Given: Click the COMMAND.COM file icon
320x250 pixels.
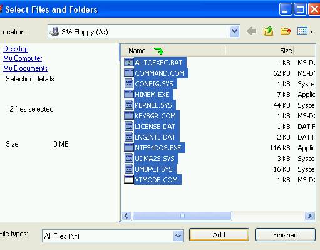Looking at the screenshot, I should coord(129,73).
